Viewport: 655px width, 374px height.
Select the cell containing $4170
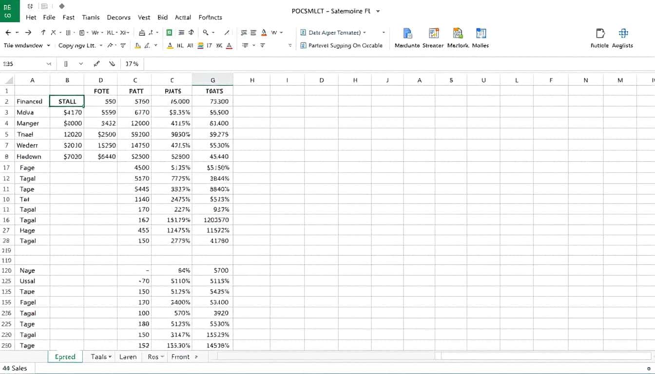tap(67, 112)
